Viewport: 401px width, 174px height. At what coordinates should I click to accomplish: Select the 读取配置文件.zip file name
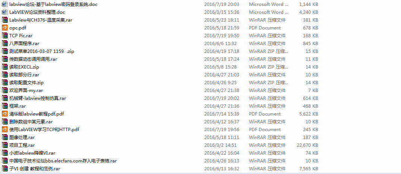(x=26, y=82)
